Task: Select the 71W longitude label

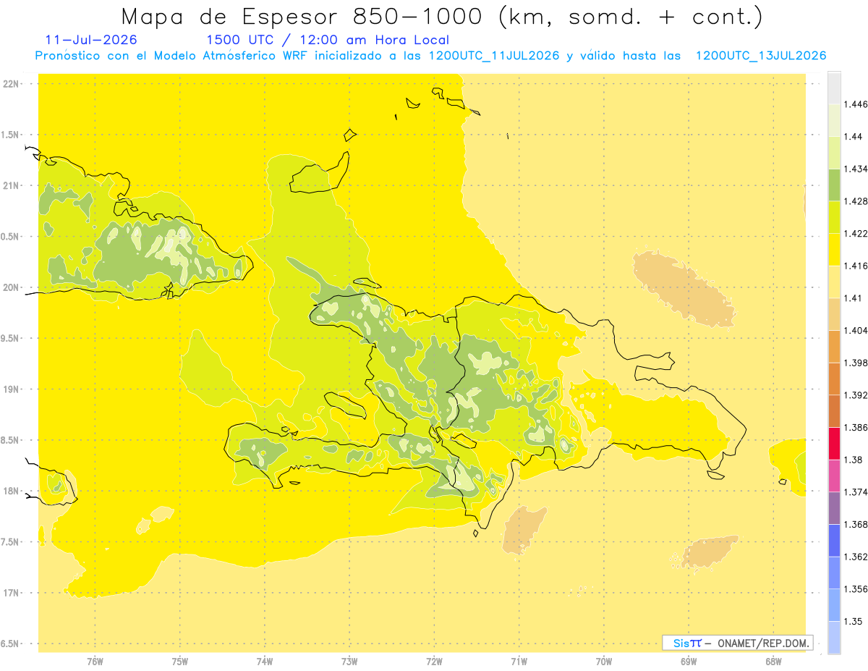Action: [519, 662]
